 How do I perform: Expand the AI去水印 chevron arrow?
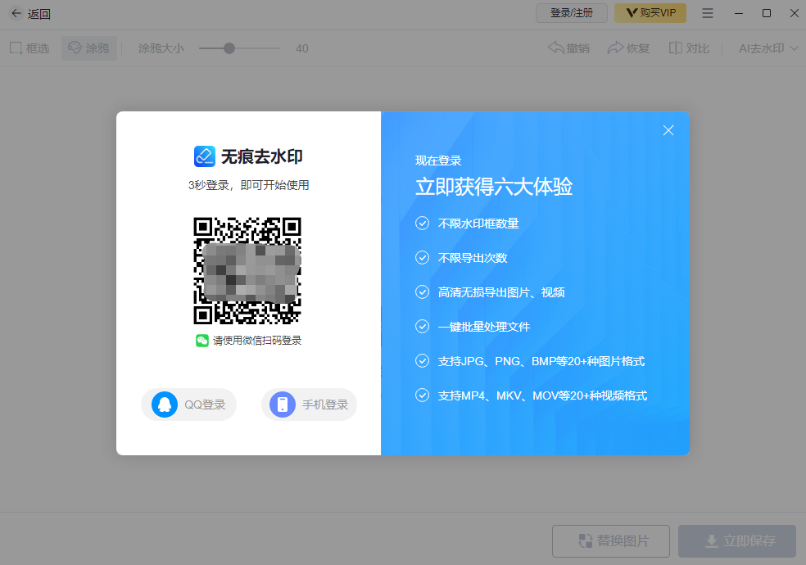click(792, 47)
